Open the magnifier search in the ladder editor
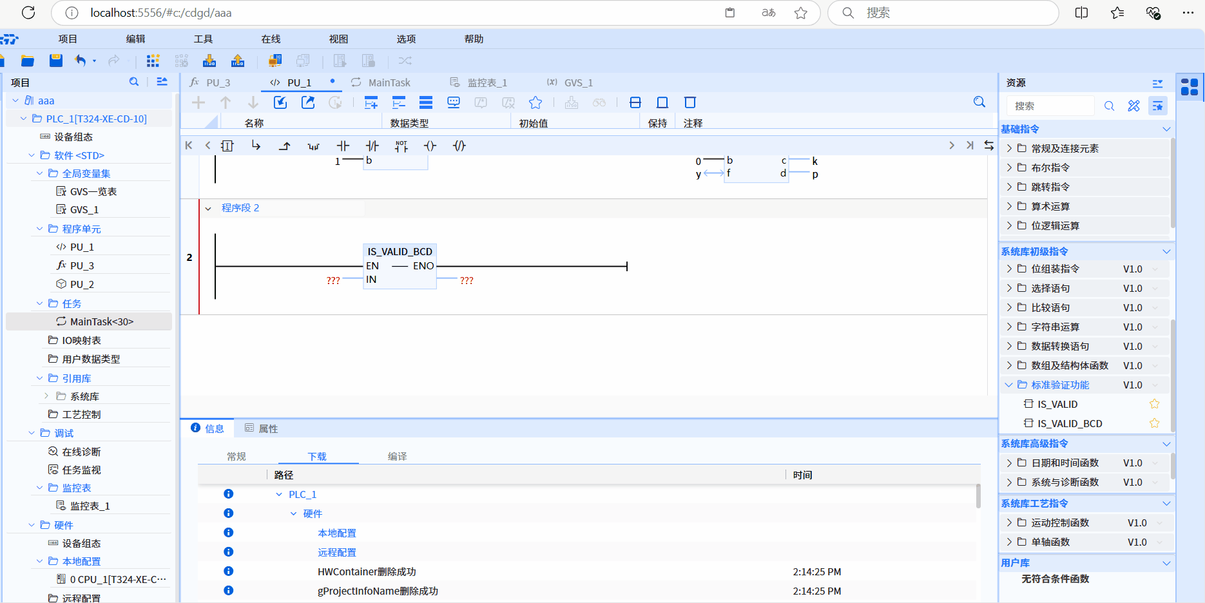1205x603 pixels. pyautogui.click(x=979, y=102)
